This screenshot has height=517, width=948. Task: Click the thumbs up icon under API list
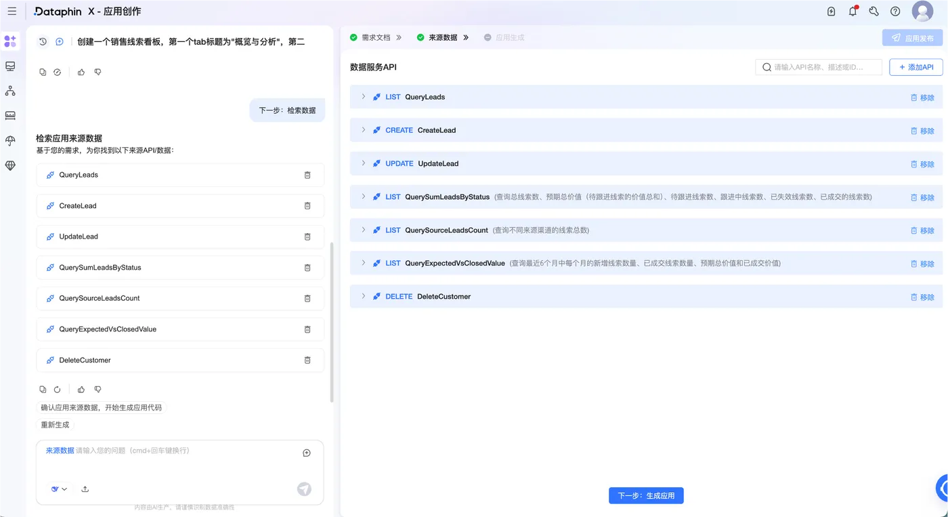click(x=81, y=390)
